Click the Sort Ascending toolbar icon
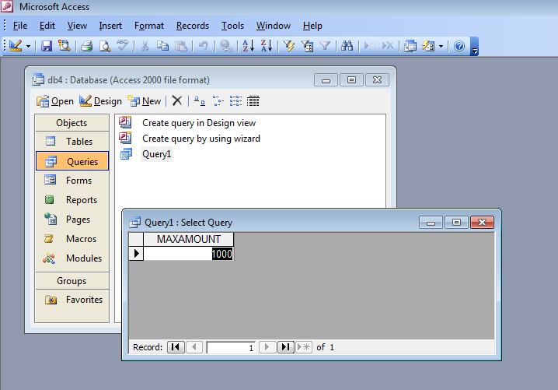The image size is (558, 390). (248, 47)
